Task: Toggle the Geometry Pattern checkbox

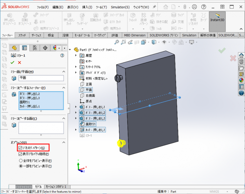Action: pyautogui.click(x=20, y=148)
